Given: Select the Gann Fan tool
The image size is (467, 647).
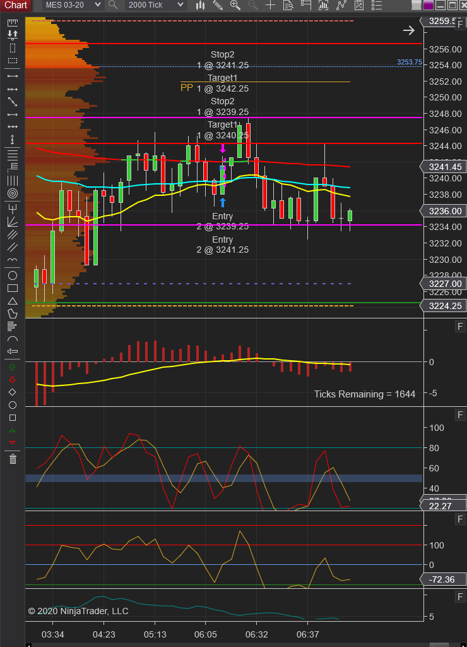Looking at the screenshot, I should [13, 222].
